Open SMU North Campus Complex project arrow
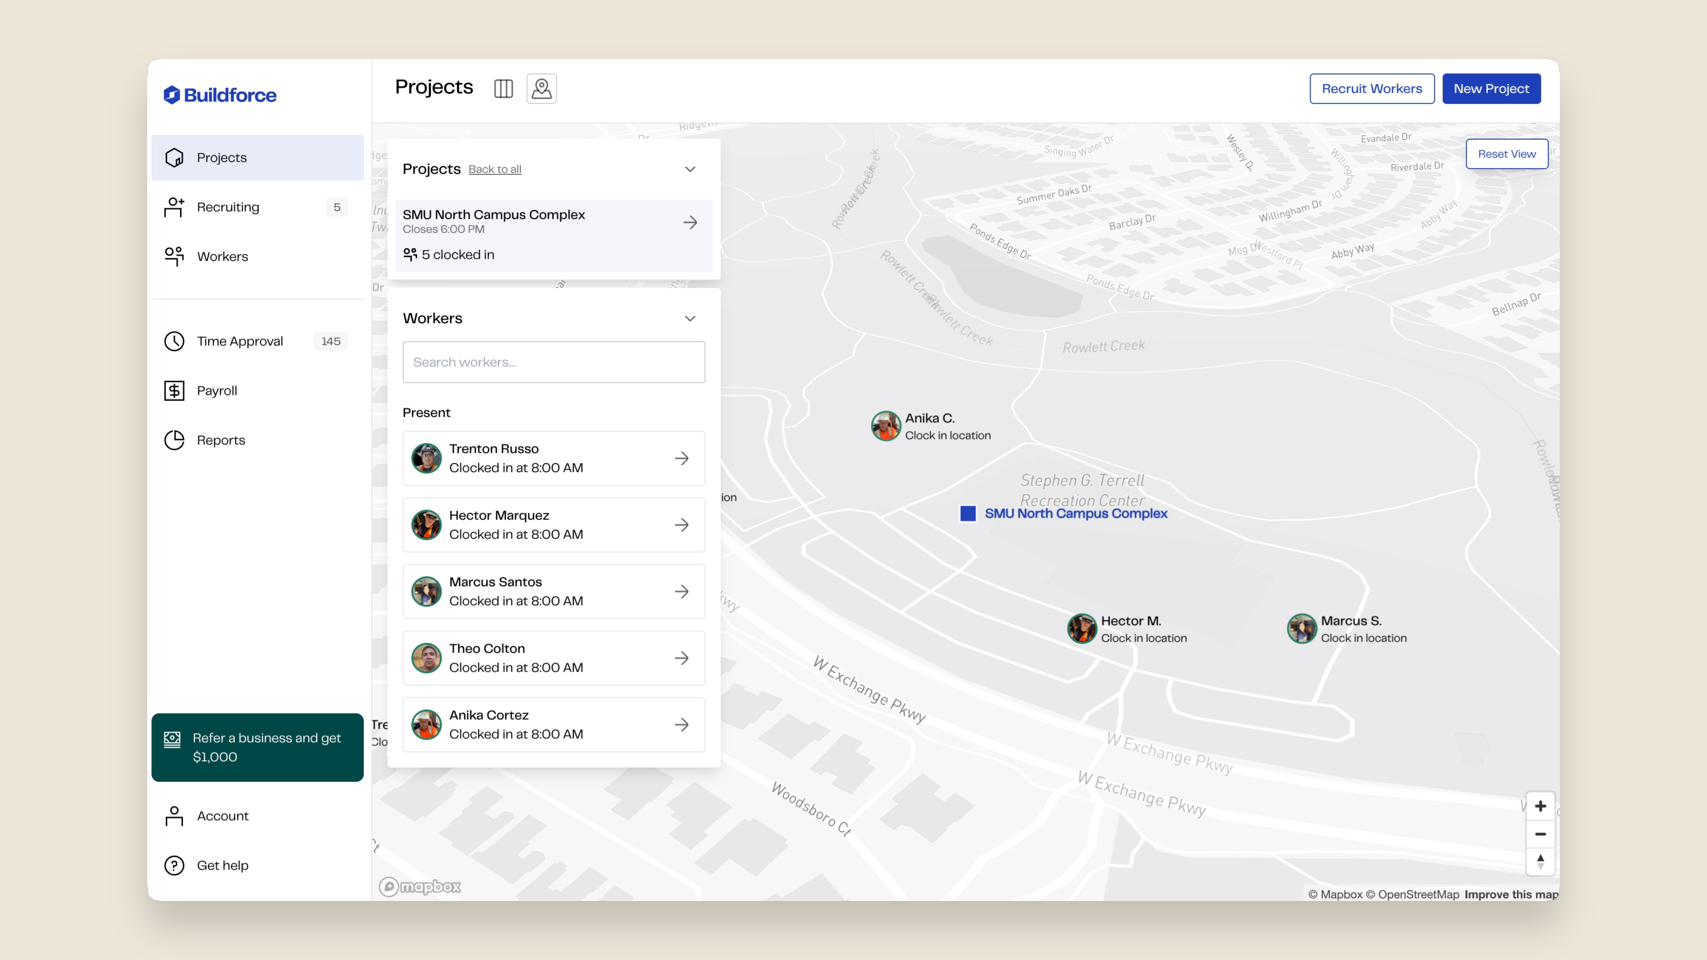 [x=690, y=223]
